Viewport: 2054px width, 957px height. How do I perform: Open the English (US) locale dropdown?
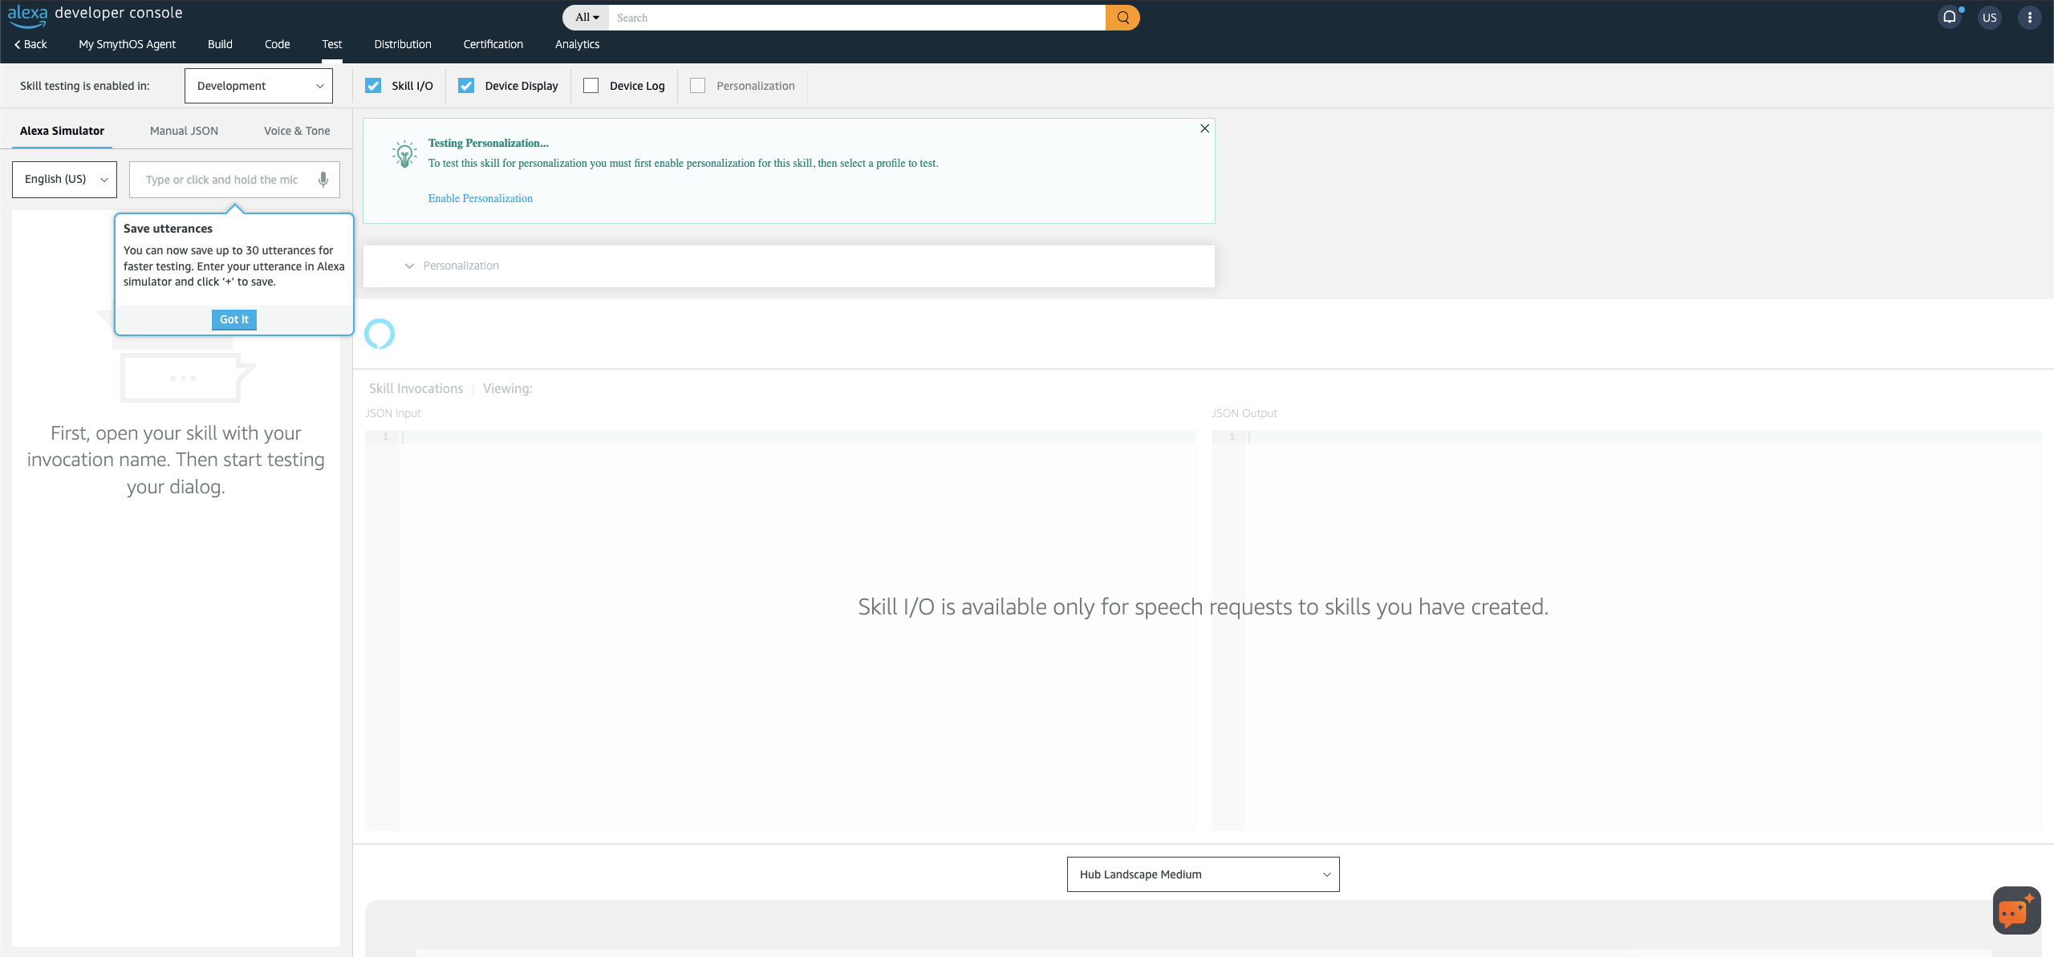click(x=64, y=179)
